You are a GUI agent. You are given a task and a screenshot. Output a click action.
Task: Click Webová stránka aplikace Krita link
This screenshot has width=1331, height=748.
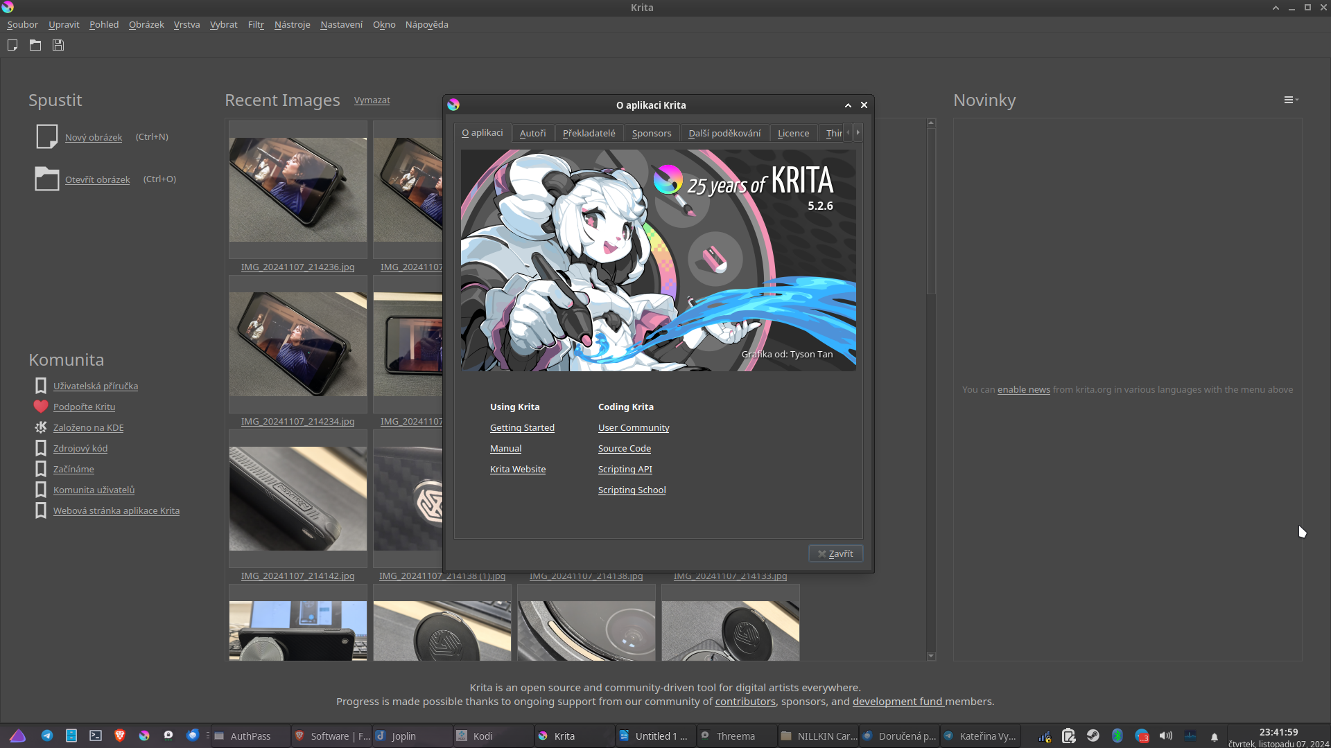(116, 510)
